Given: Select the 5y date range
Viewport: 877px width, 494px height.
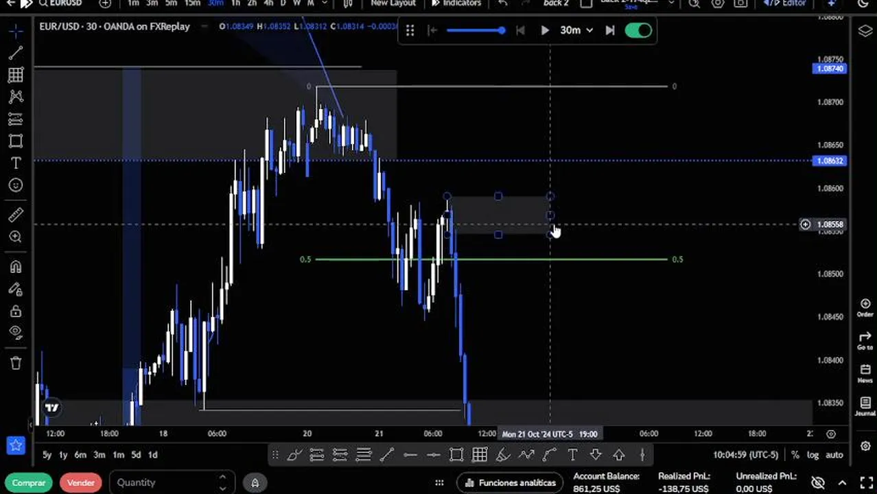Looking at the screenshot, I should pos(47,454).
